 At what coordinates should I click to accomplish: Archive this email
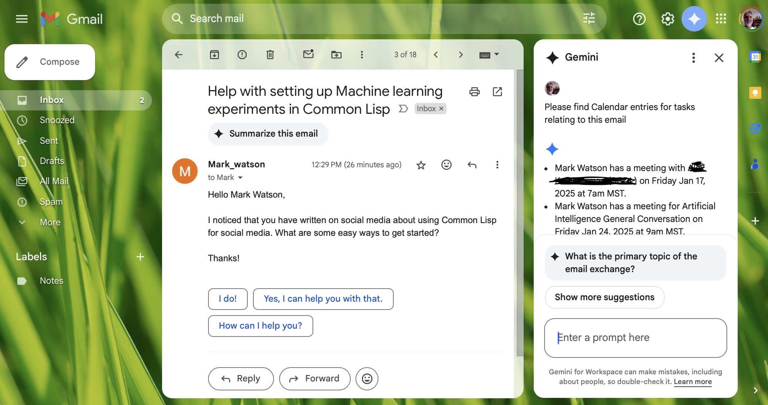[214, 55]
